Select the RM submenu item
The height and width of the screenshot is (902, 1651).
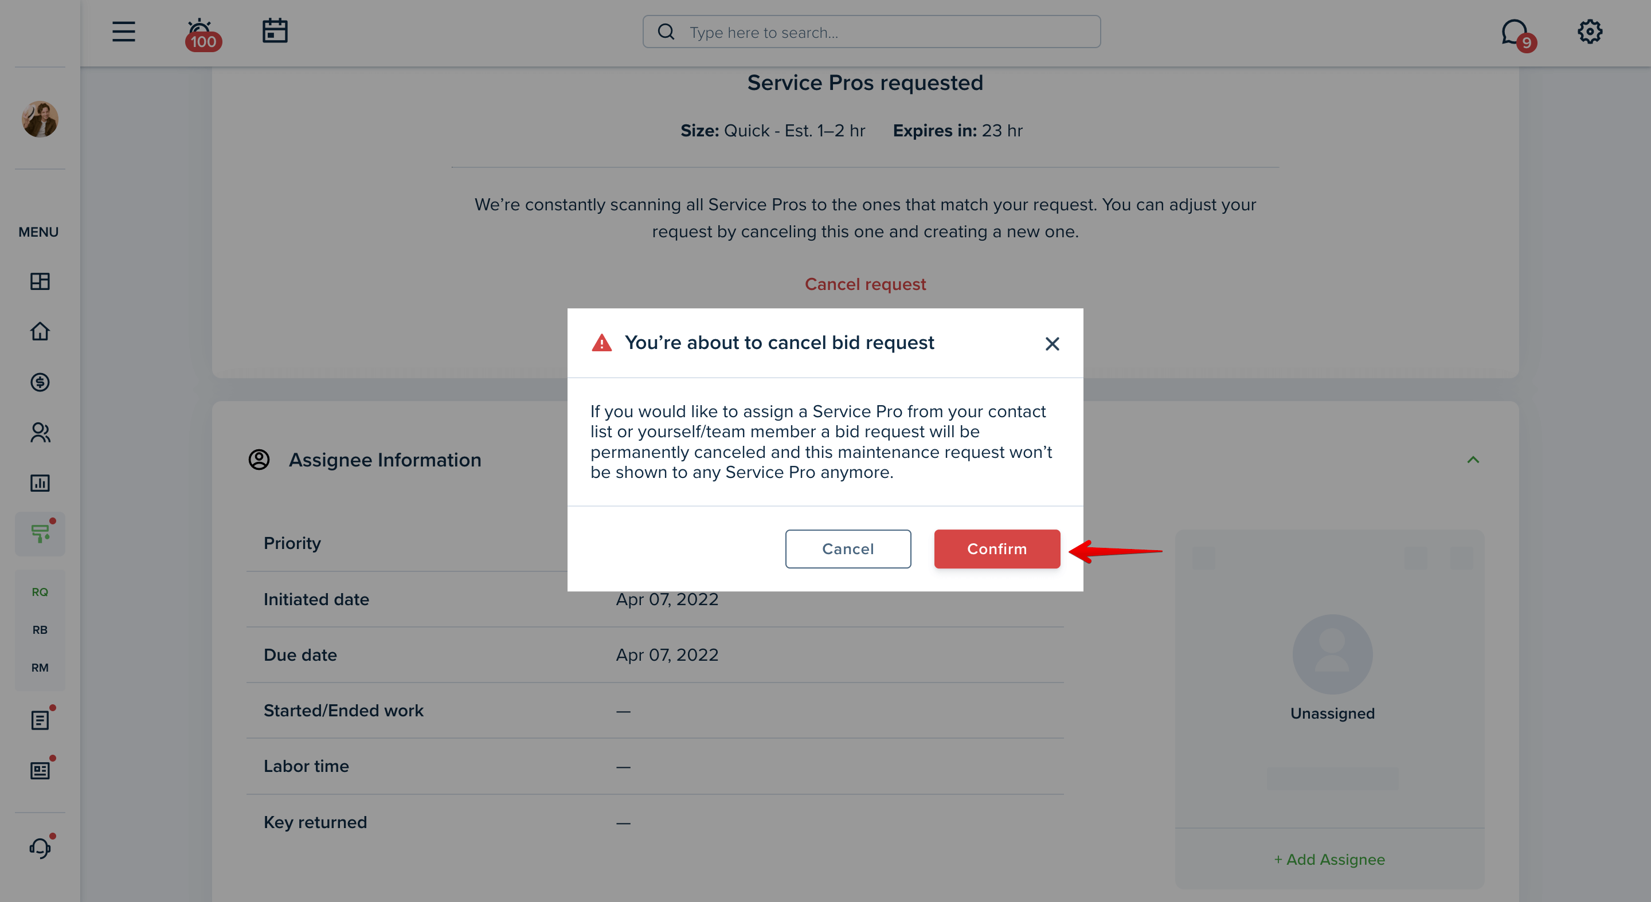40,668
